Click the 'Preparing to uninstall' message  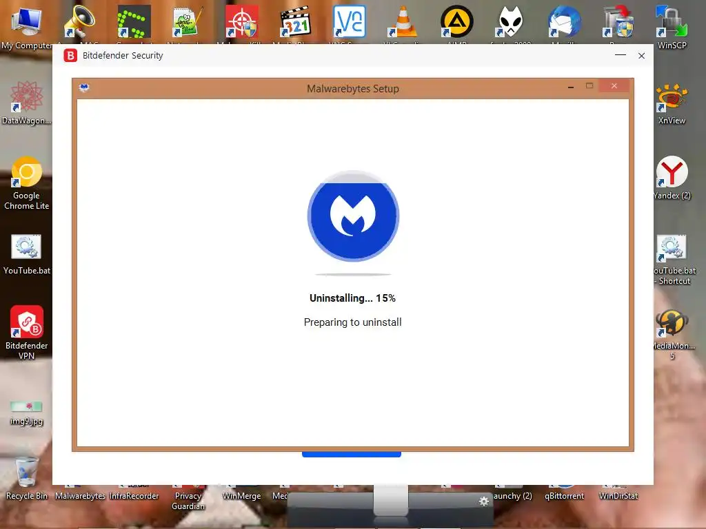tap(352, 322)
